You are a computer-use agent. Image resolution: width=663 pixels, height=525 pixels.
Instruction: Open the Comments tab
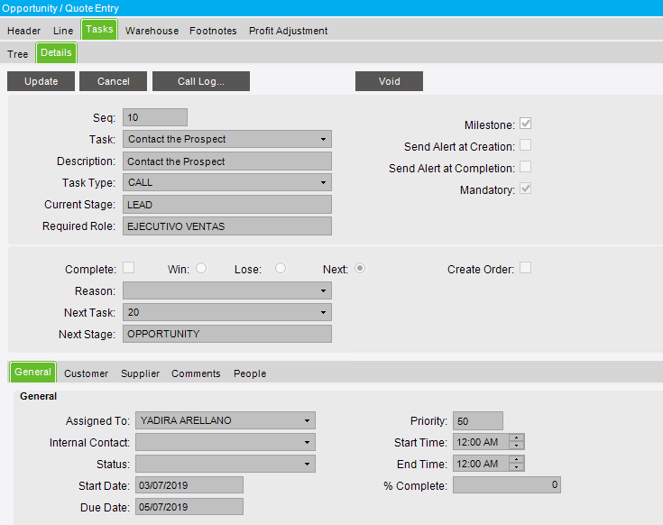(196, 373)
